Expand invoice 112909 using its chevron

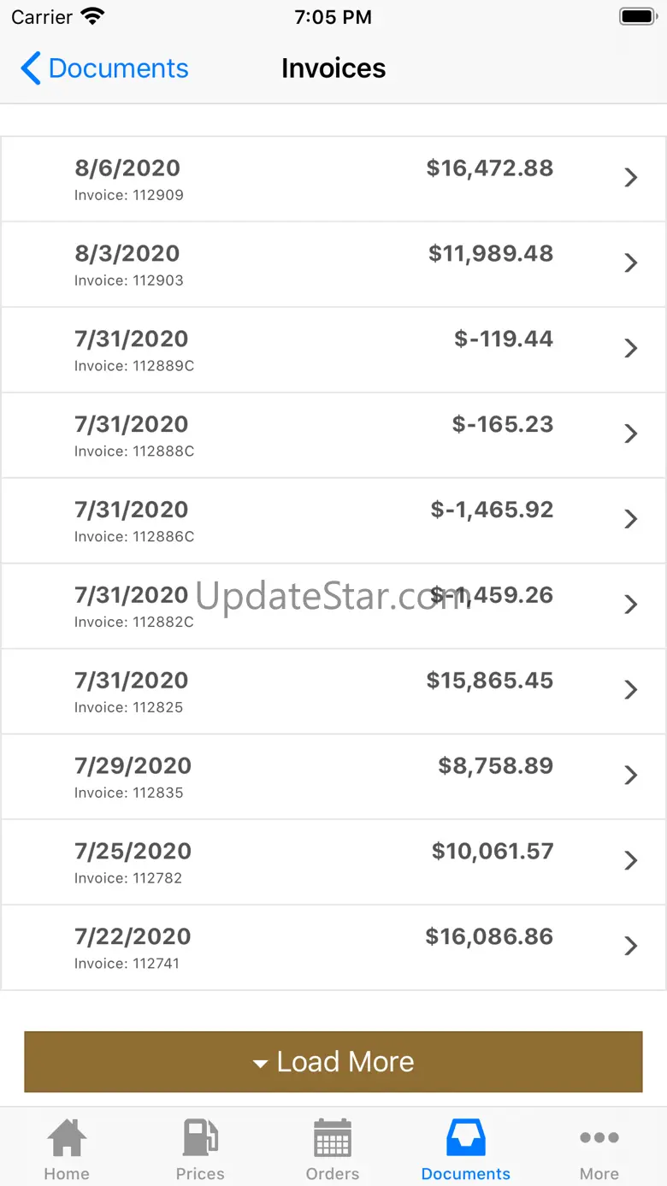point(631,177)
